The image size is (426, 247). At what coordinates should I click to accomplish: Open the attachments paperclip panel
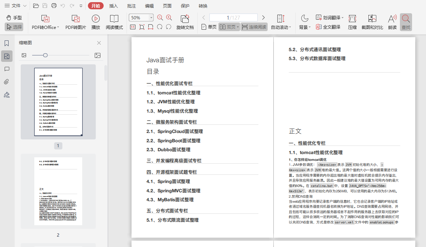7,82
